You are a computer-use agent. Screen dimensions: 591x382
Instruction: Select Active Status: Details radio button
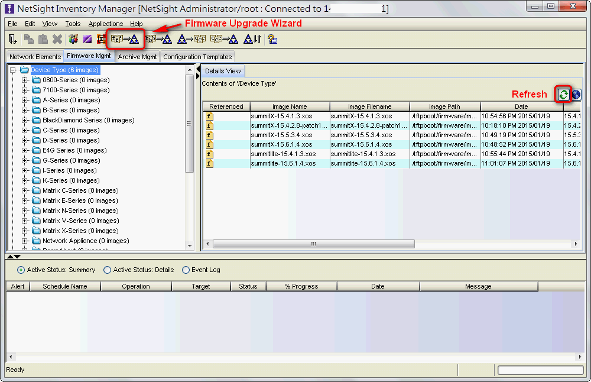pos(107,270)
